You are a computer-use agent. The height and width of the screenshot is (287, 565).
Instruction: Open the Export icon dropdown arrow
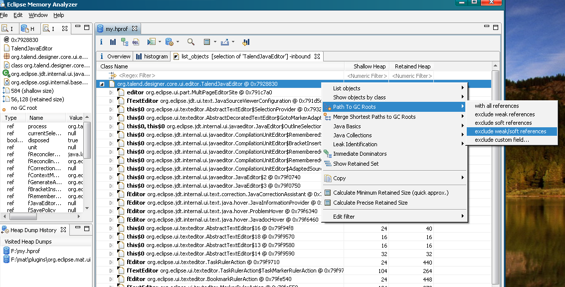click(233, 42)
